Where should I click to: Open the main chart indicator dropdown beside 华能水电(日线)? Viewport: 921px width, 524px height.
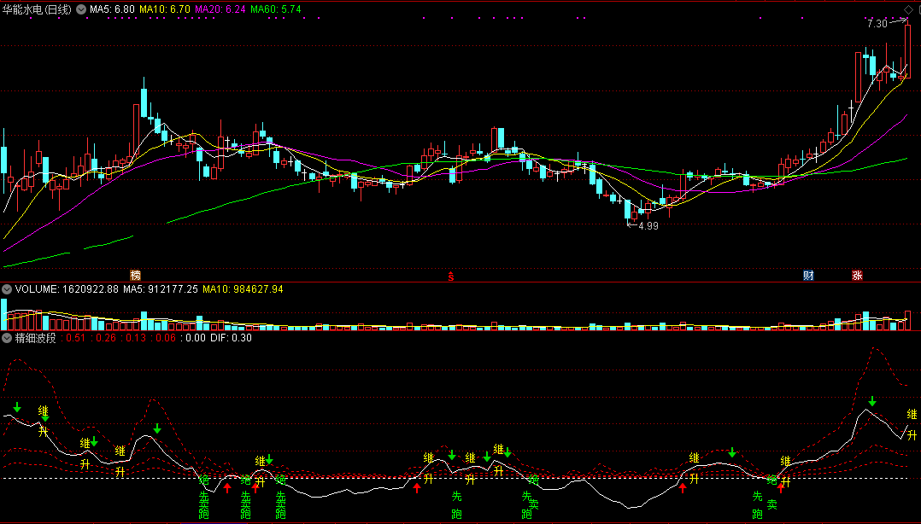pos(81,9)
